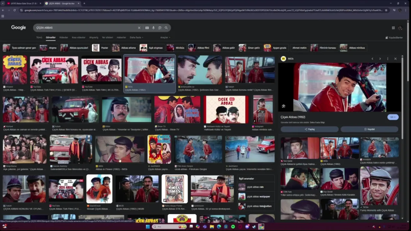The width and height of the screenshot is (411, 231).
Task: Expand the Daha fazla dropdown
Action: point(136,38)
